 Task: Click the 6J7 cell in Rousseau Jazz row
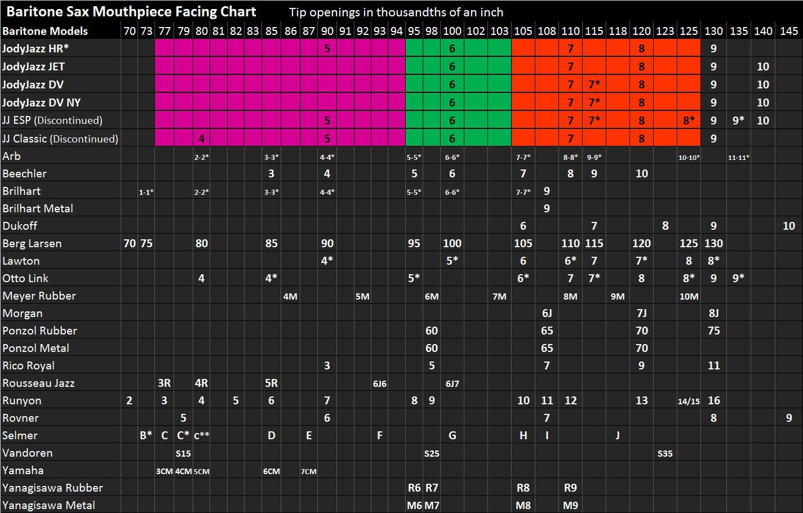(452, 383)
